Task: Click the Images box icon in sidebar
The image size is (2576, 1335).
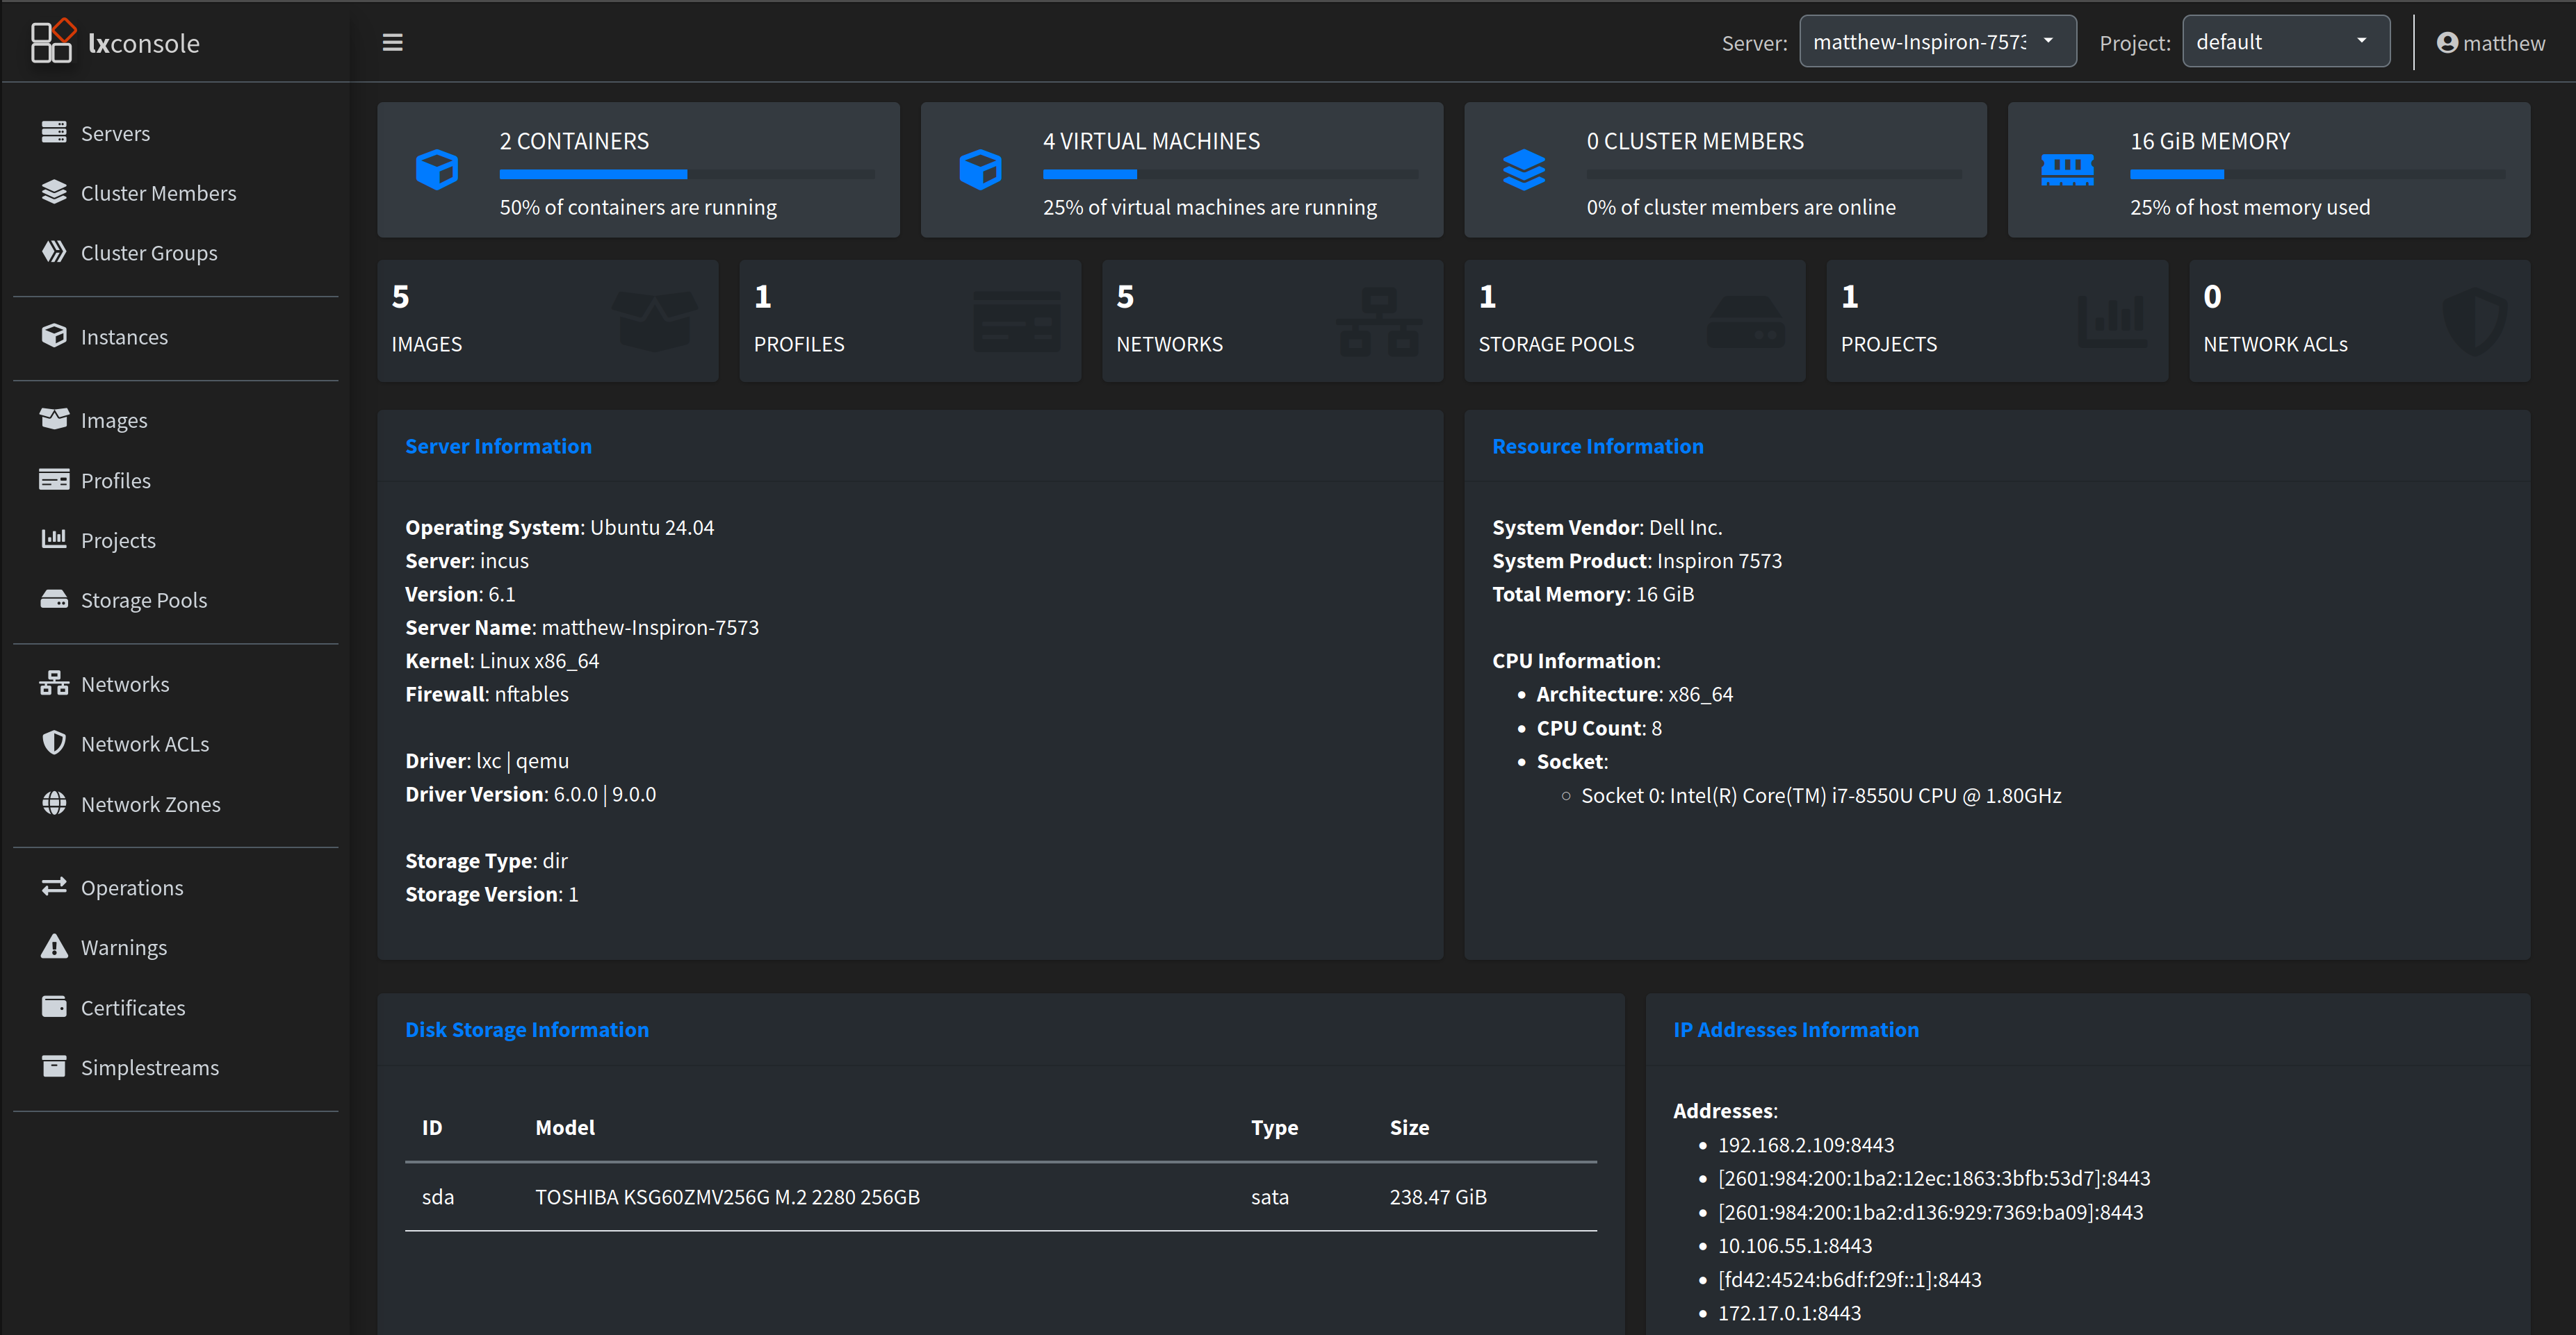Action: 54,420
